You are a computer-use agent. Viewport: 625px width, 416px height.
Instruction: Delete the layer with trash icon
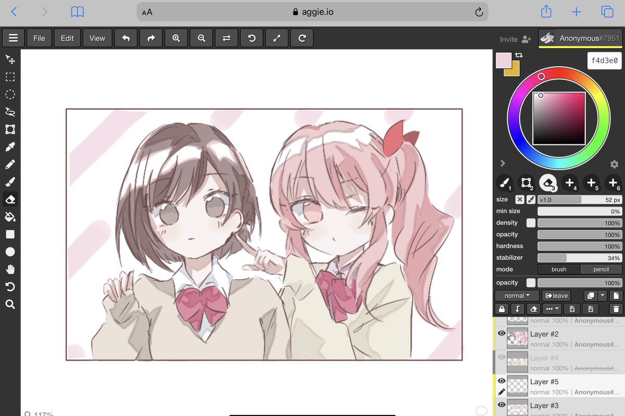[x=616, y=309]
